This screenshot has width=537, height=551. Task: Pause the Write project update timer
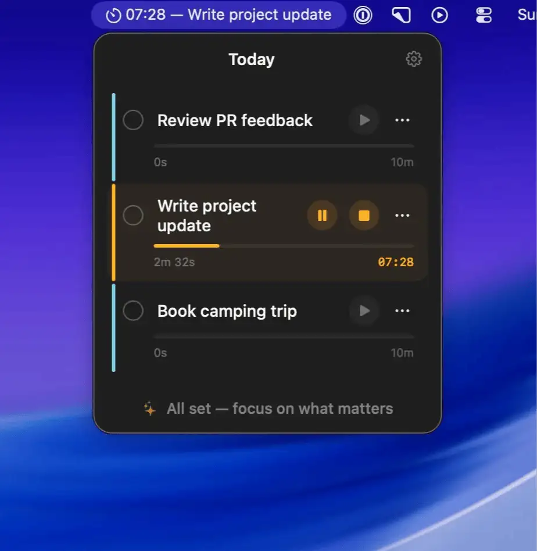pyautogui.click(x=322, y=216)
